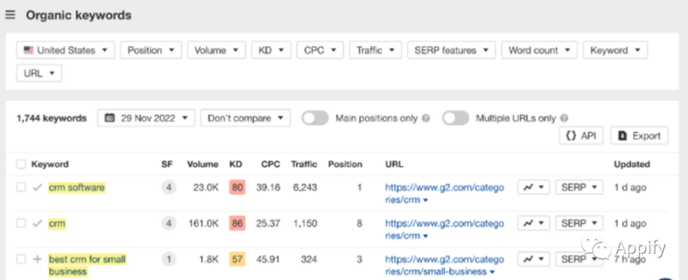Open position history chart for crm software row

click(x=534, y=187)
